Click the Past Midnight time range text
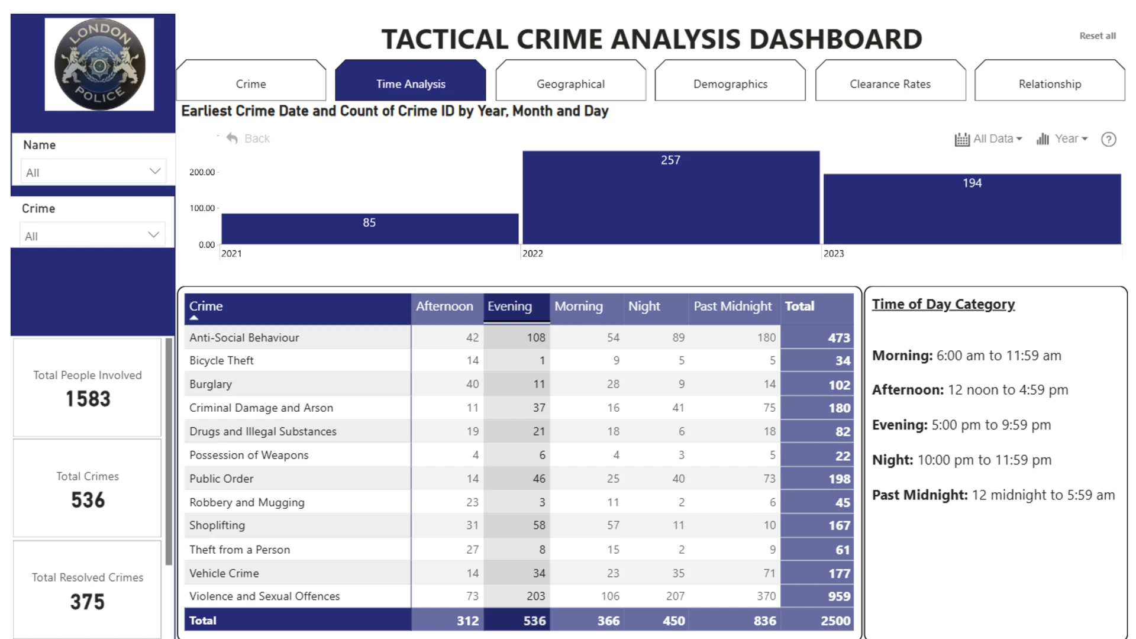Viewport: 1136px width, 639px height. (993, 495)
